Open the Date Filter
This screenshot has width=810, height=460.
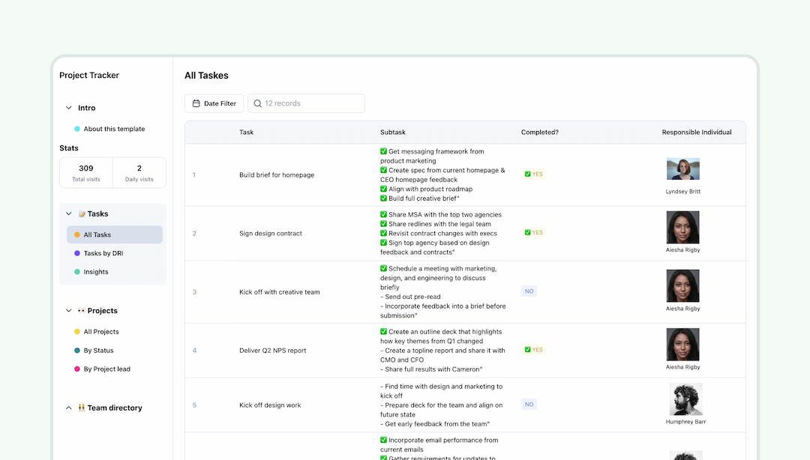coord(214,103)
